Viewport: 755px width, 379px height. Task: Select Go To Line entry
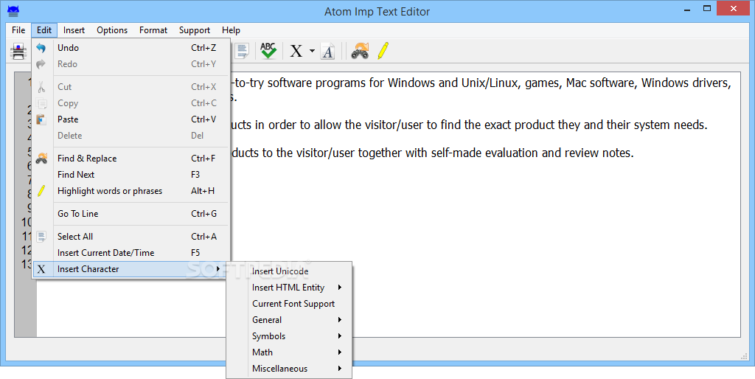pos(131,214)
